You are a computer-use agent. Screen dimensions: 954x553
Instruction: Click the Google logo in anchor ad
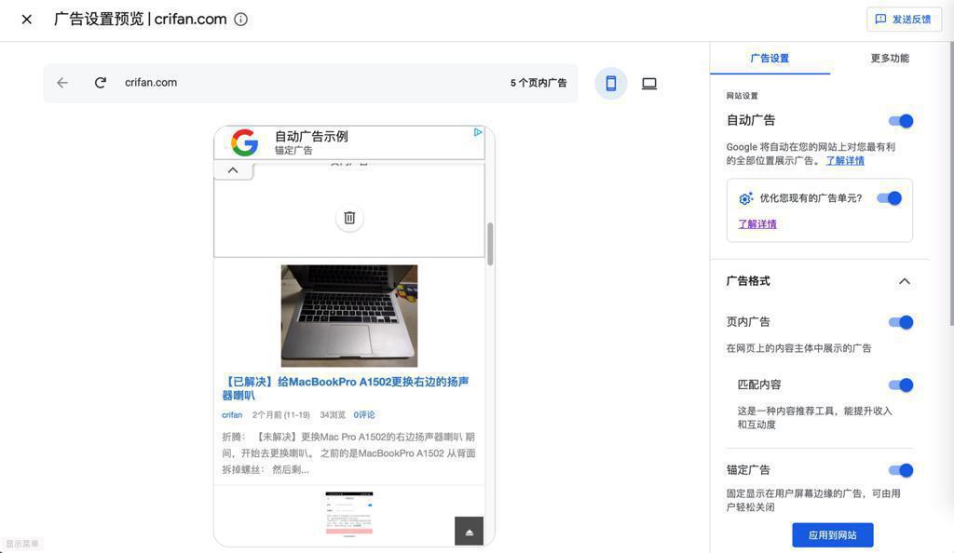click(x=245, y=142)
